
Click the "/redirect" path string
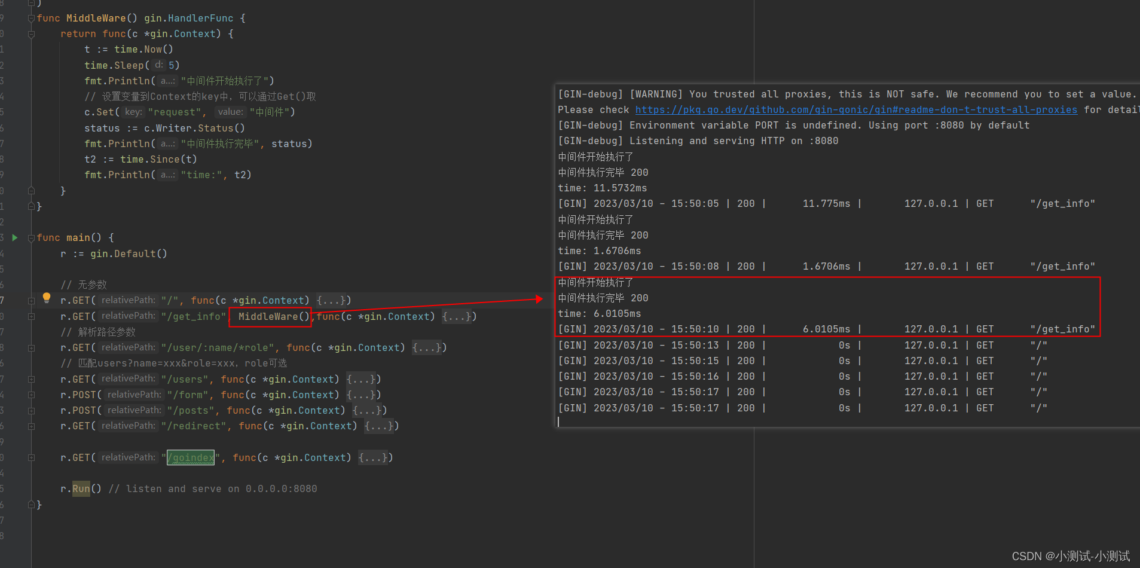point(194,426)
